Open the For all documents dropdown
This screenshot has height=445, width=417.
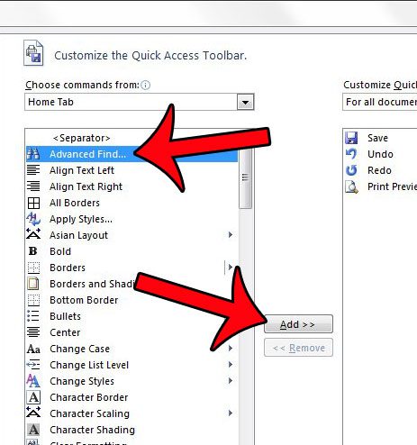(379, 102)
